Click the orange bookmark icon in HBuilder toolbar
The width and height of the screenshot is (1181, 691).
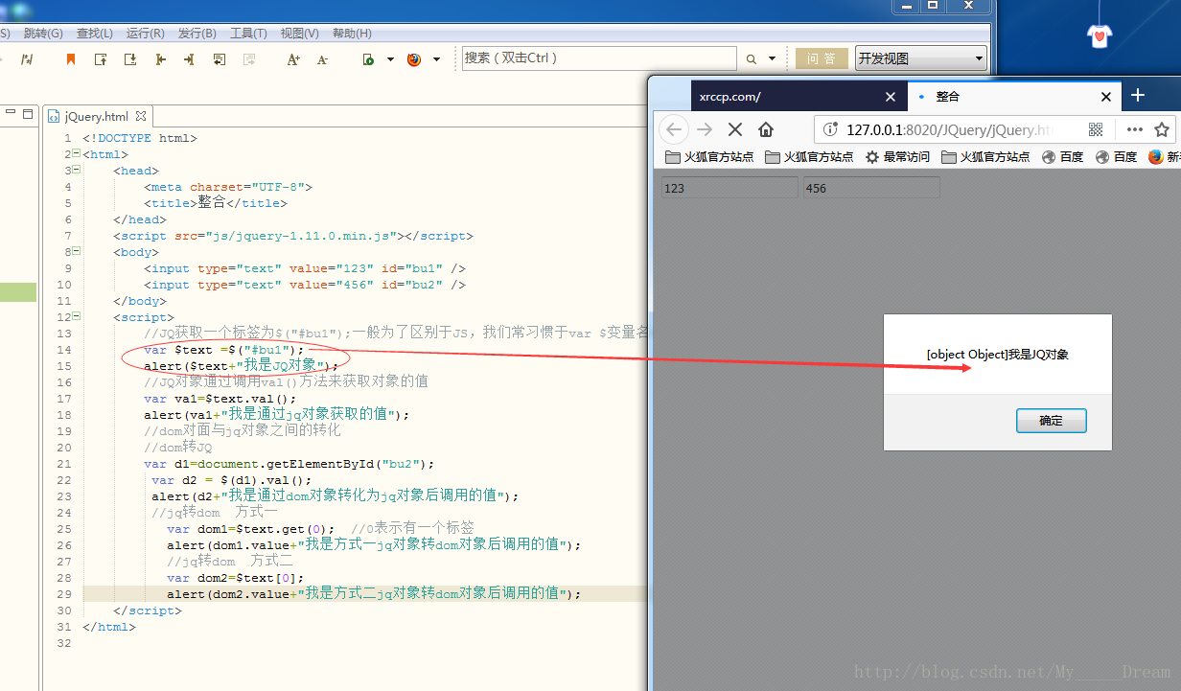(x=71, y=59)
